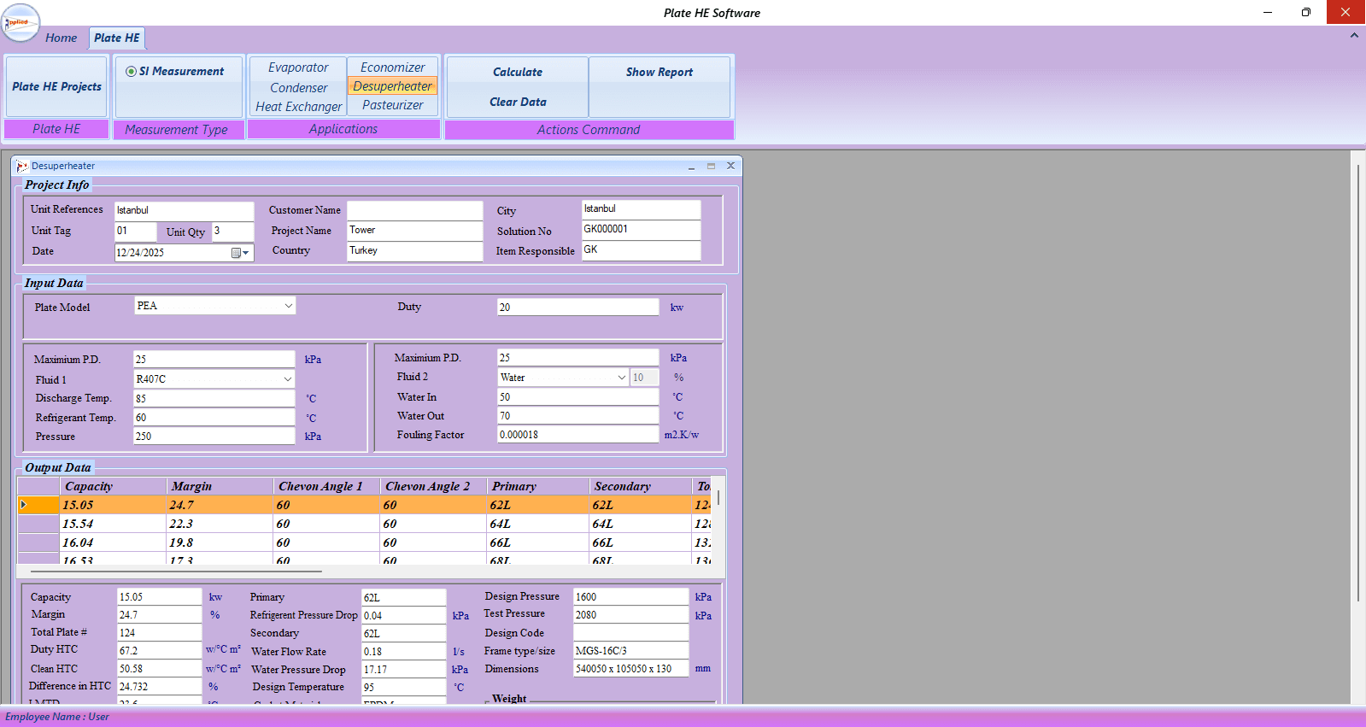Click the Desuperheater window title icon
This screenshot has width=1366, height=727.
(21, 166)
